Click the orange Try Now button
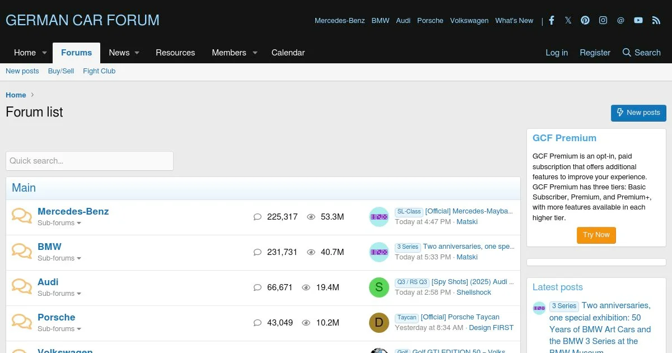The height and width of the screenshot is (353, 672). coord(596,235)
